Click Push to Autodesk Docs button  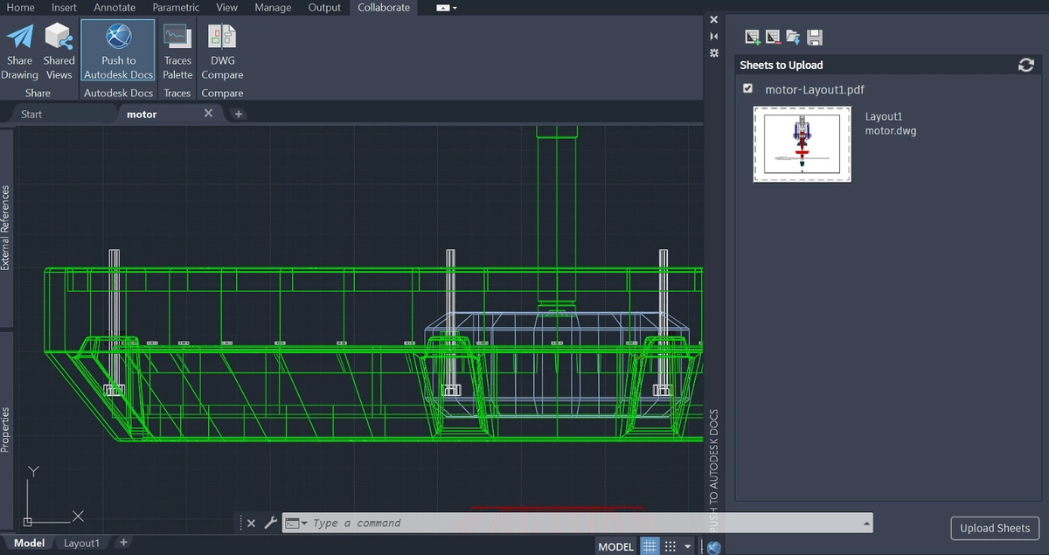(118, 51)
